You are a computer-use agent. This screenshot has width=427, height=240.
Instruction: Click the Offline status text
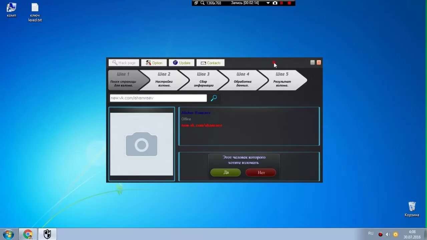click(186, 119)
